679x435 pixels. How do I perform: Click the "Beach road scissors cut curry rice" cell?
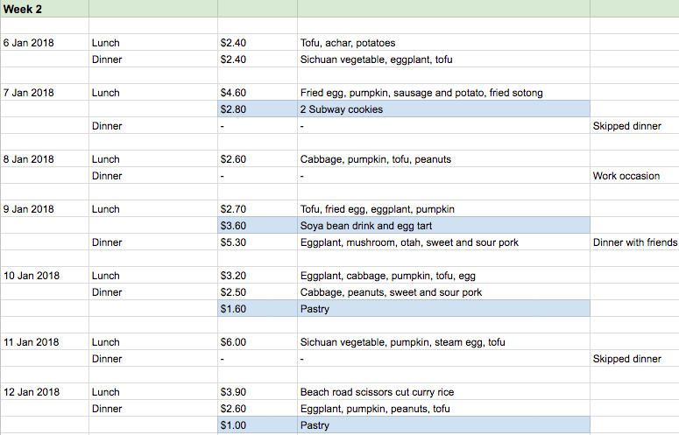pyautogui.click(x=442, y=392)
